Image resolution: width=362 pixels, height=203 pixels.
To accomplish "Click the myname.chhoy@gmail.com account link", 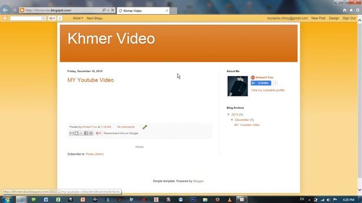I will (x=287, y=18).
